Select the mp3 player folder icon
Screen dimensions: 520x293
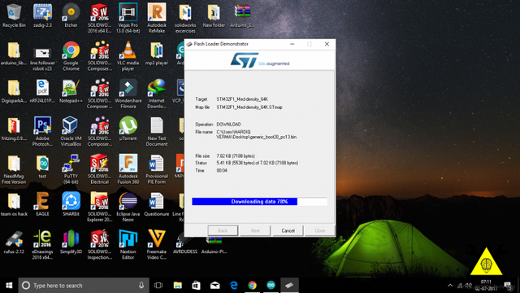(x=157, y=54)
